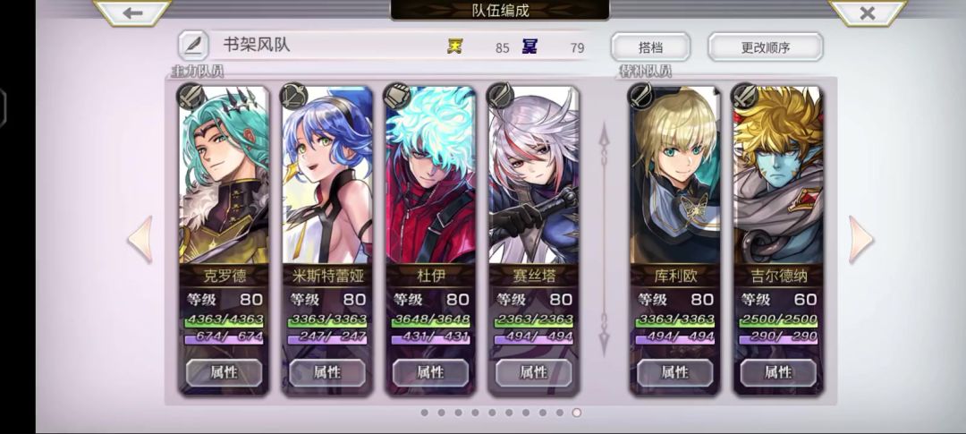Viewport: 966px width, 434px height.
Task: Select the fifth team page dot
Action: tap(492, 413)
